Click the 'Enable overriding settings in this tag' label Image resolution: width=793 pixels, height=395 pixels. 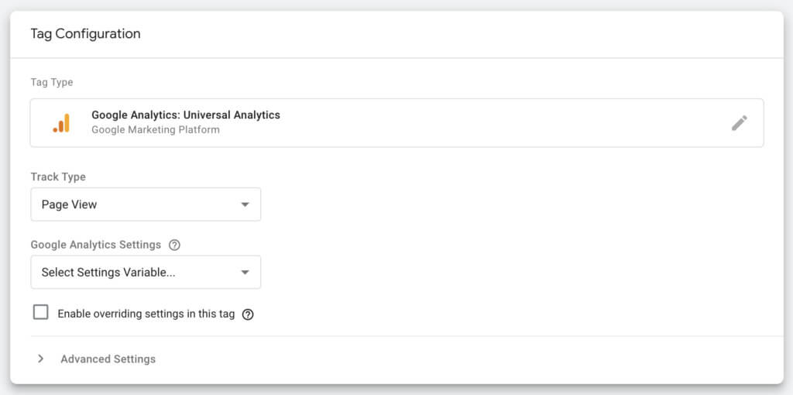point(146,314)
